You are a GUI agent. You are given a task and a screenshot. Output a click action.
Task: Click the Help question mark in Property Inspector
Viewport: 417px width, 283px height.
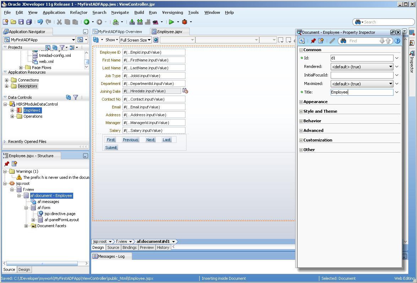coord(397,41)
